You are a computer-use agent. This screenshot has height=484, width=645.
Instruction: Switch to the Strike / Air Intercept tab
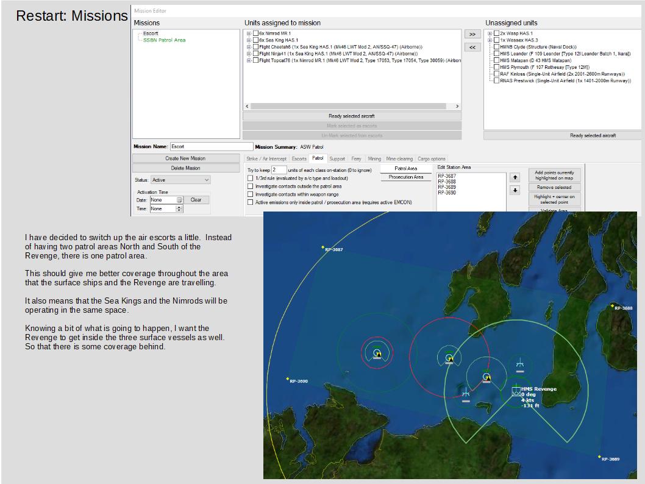[x=266, y=158]
